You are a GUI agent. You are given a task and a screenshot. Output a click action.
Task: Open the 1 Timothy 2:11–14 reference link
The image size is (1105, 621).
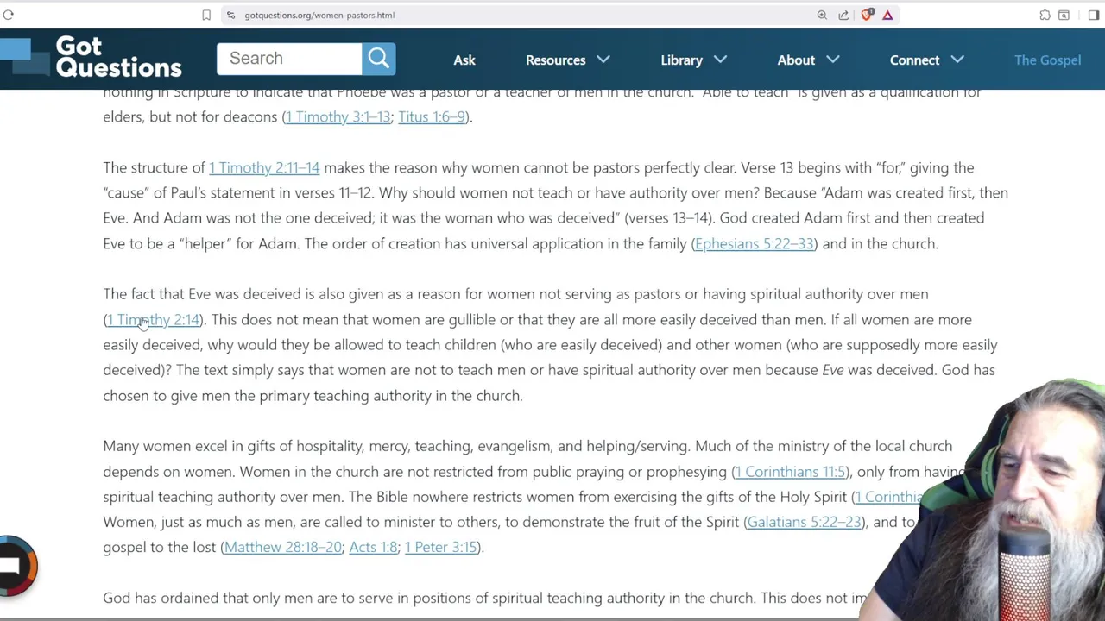(264, 167)
